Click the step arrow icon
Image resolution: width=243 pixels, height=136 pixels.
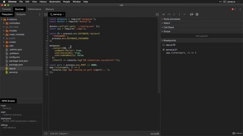[x=185, y=14]
